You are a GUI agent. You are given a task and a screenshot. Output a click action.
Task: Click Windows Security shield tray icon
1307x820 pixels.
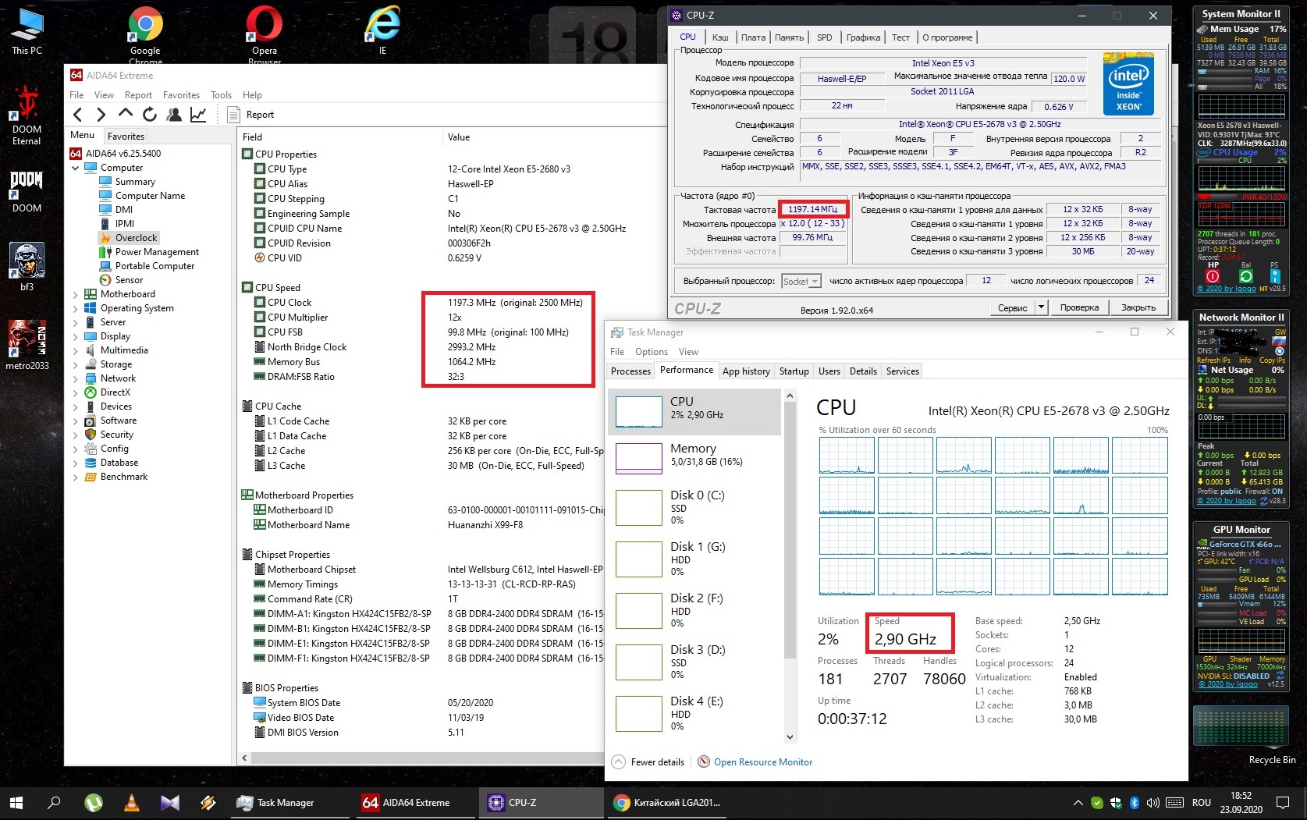pyautogui.click(x=1116, y=802)
